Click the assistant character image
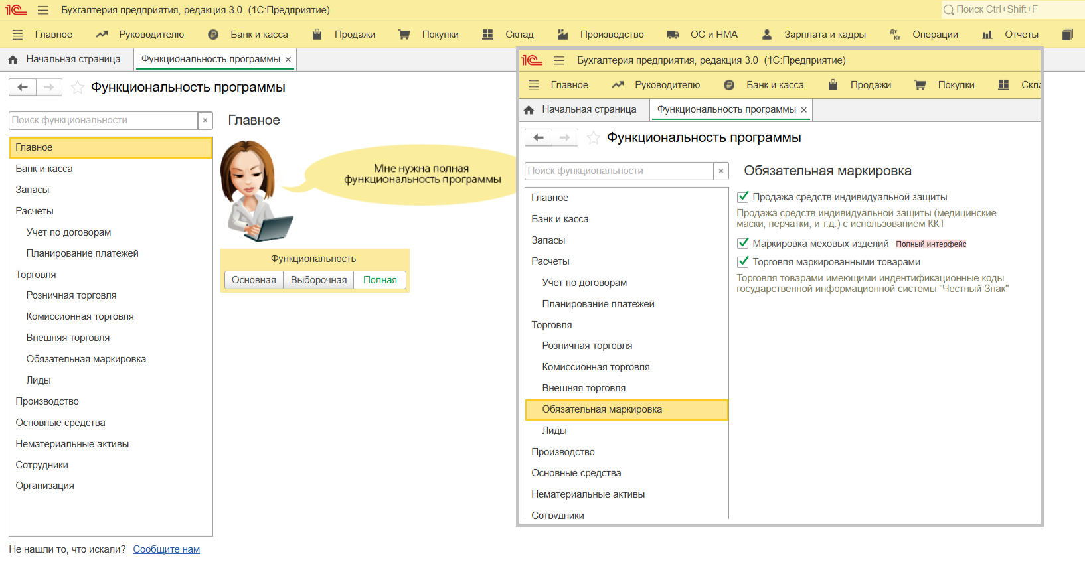This screenshot has height=562, width=1085. click(x=256, y=191)
